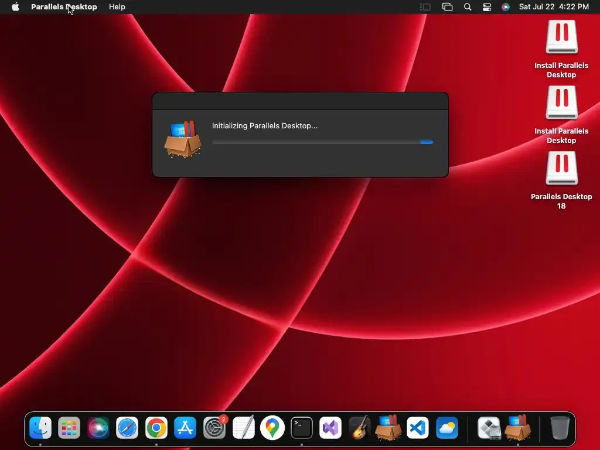Click the overlapping windows icon in menu bar

pyautogui.click(x=447, y=7)
